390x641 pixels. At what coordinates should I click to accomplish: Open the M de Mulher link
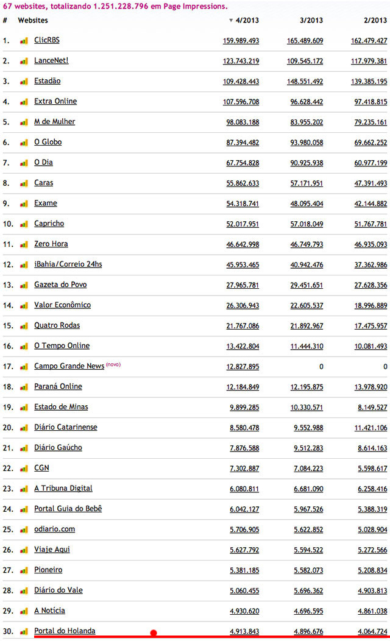pyautogui.click(x=55, y=122)
